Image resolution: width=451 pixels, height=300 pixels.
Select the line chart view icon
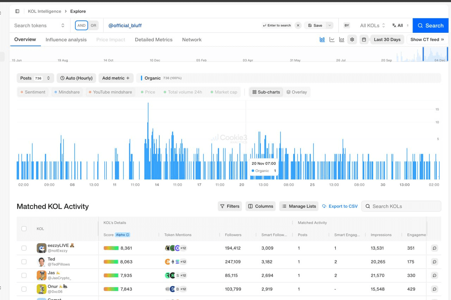click(x=332, y=39)
